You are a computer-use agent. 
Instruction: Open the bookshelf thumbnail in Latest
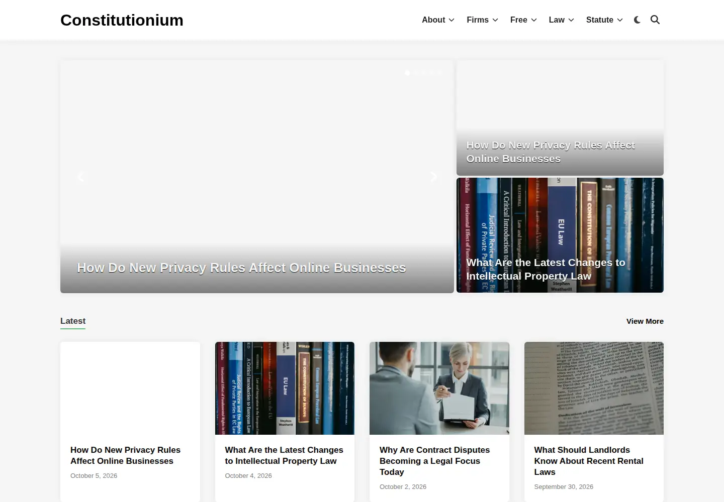tap(285, 388)
